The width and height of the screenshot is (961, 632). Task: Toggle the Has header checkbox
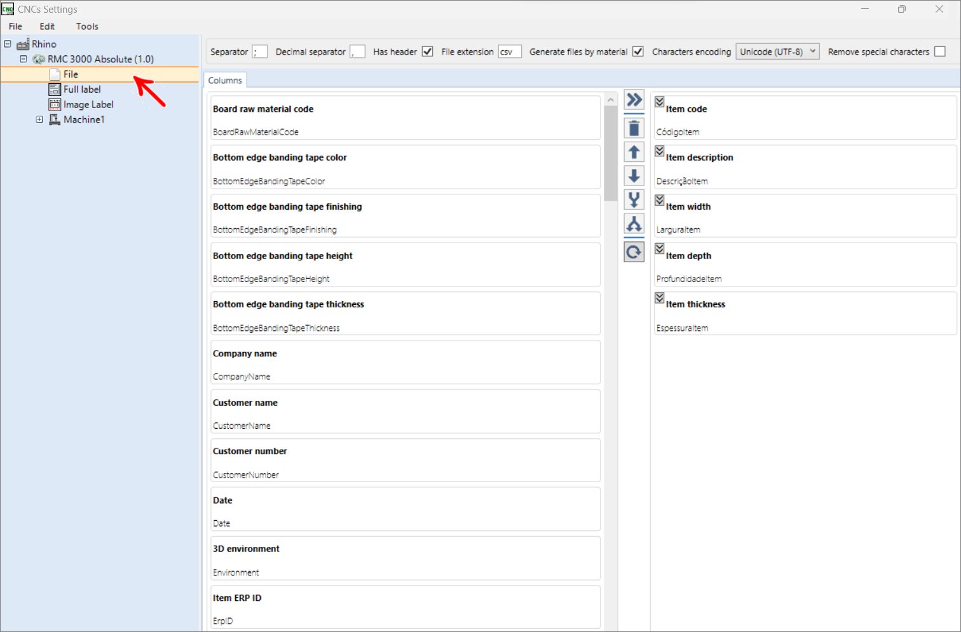tap(428, 51)
